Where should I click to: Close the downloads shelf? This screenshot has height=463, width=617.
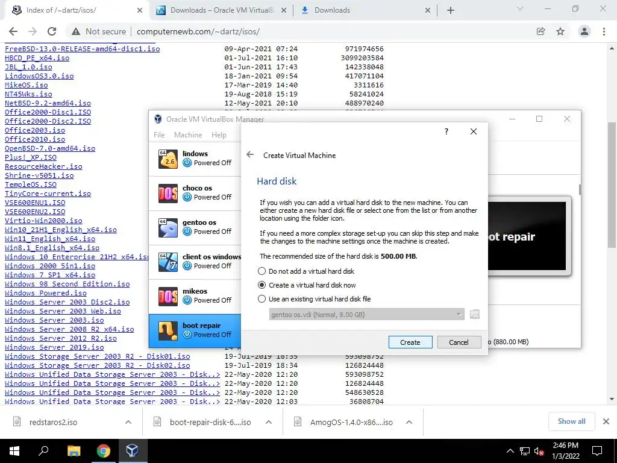pos(606,421)
